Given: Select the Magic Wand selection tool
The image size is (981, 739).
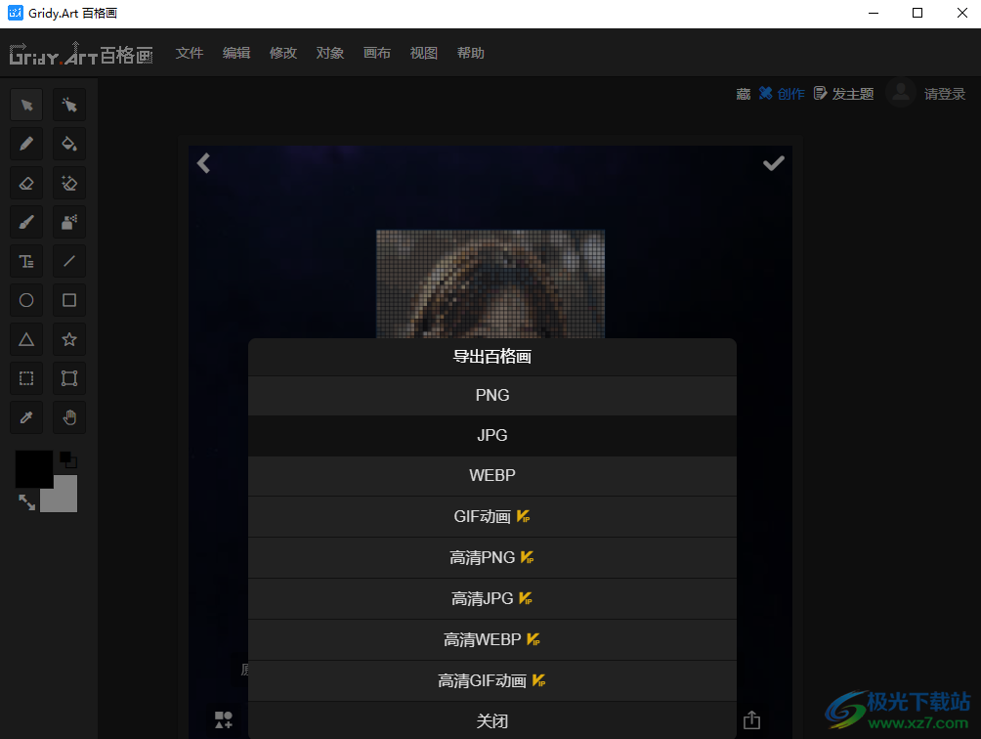Looking at the screenshot, I should point(68,105).
